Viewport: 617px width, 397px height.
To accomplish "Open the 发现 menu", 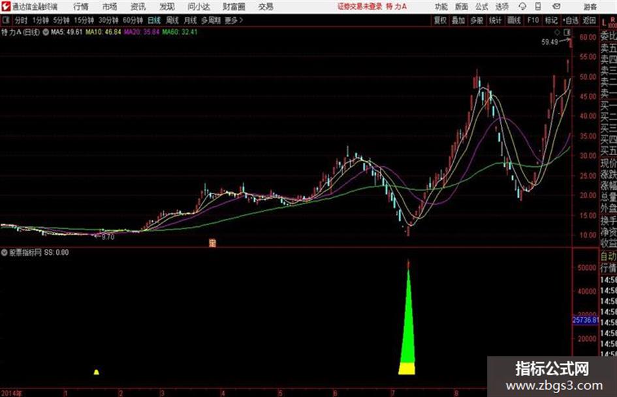I will pyautogui.click(x=167, y=7).
